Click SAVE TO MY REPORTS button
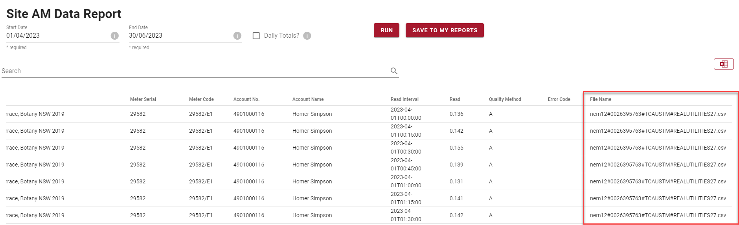Screen dimensions: 739x225 [x=445, y=30]
